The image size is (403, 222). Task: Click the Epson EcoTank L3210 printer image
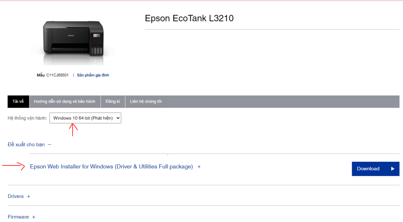73,42
